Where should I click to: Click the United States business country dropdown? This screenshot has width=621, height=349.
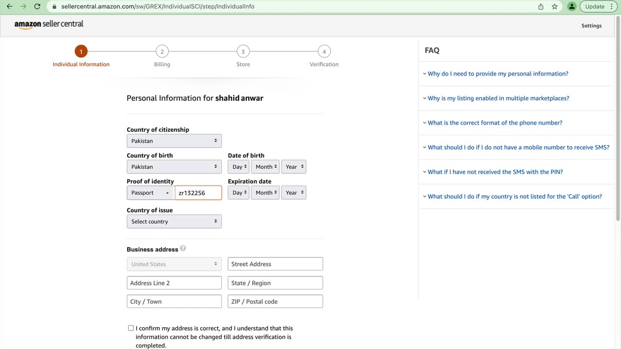click(174, 264)
